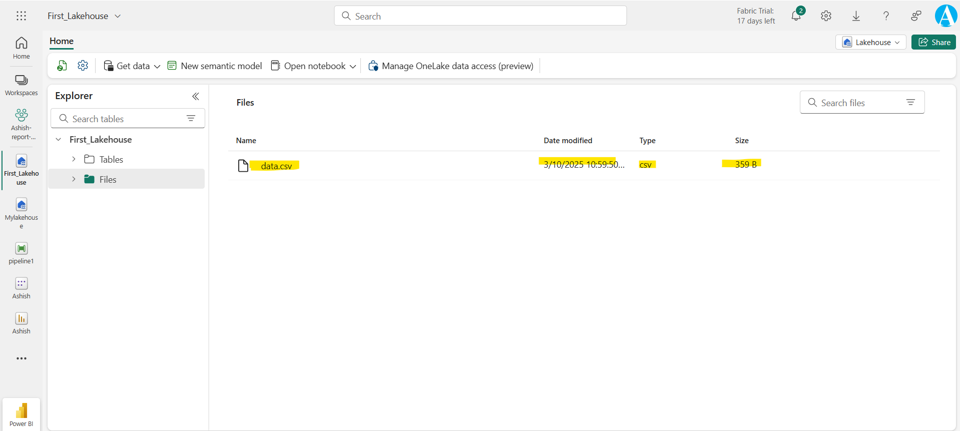The width and height of the screenshot is (960, 431).
Task: Open the help question mark icon
Action: (x=886, y=16)
